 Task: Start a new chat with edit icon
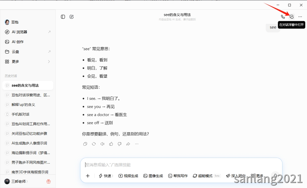[x=72, y=17]
